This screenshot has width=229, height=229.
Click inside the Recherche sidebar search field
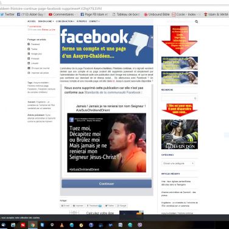180,98
